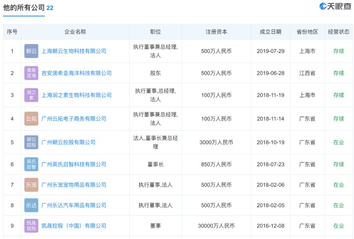354x239 pixels.
Task: Click the 省份地区 column header
Action: pos(307,32)
